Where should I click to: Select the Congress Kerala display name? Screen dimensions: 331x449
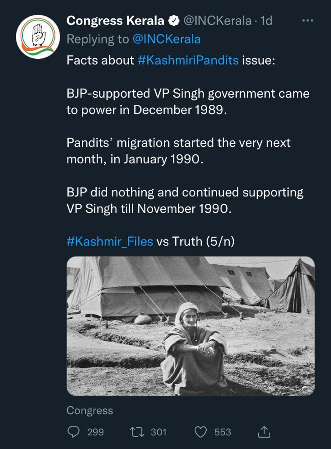[115, 20]
